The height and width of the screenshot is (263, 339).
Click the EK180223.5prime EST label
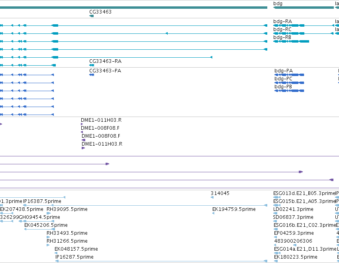tap(296, 257)
